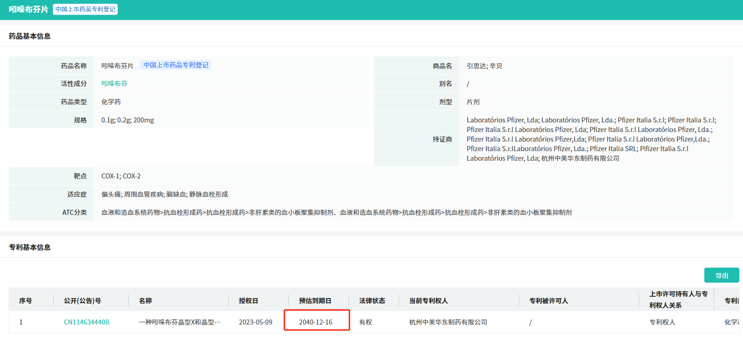Screen dimensions: 743x340
Task: Open the 吲哚布芬 active ingredient link
Action: coord(114,84)
